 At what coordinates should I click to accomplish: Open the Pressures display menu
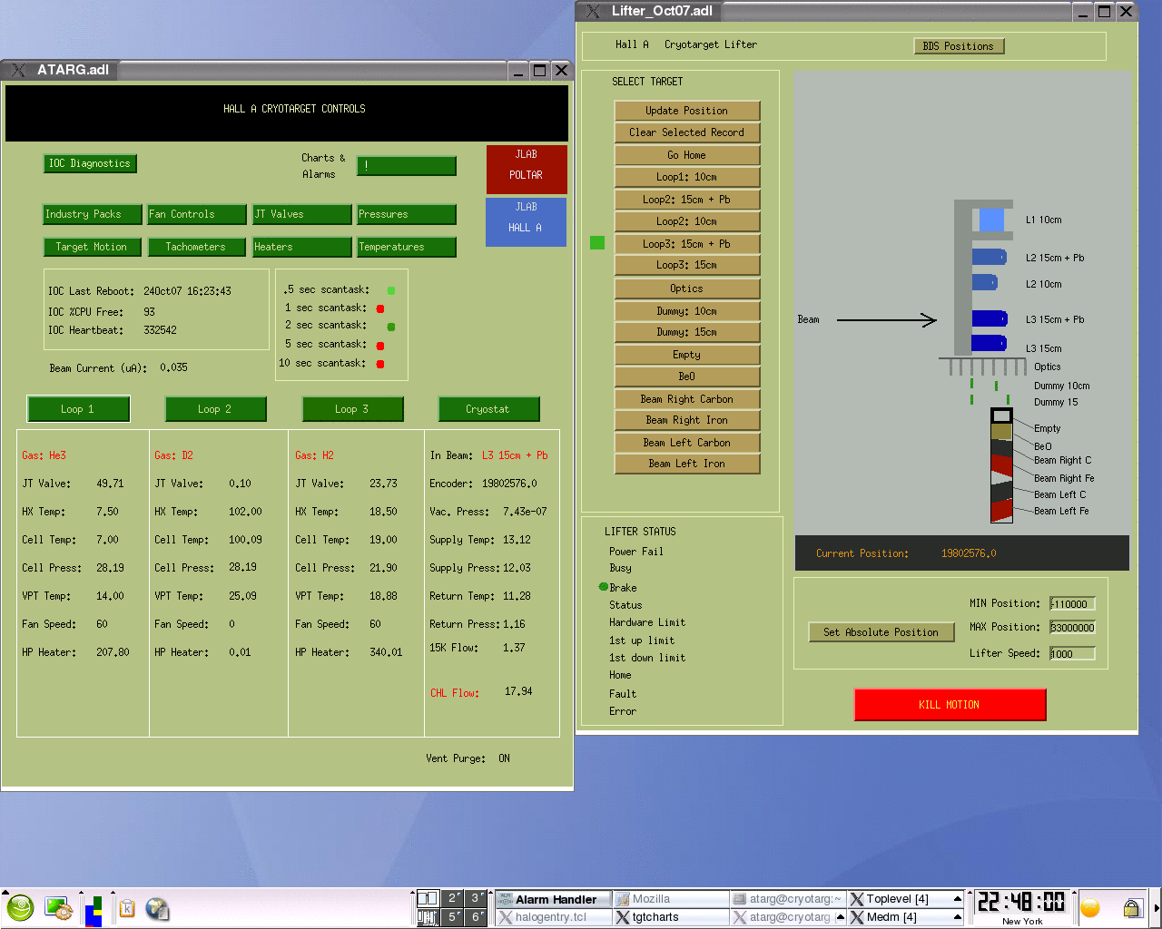click(x=407, y=214)
